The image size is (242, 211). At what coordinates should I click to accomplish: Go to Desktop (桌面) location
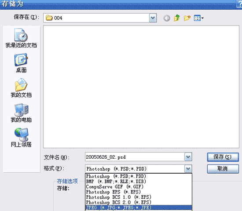click(21, 63)
